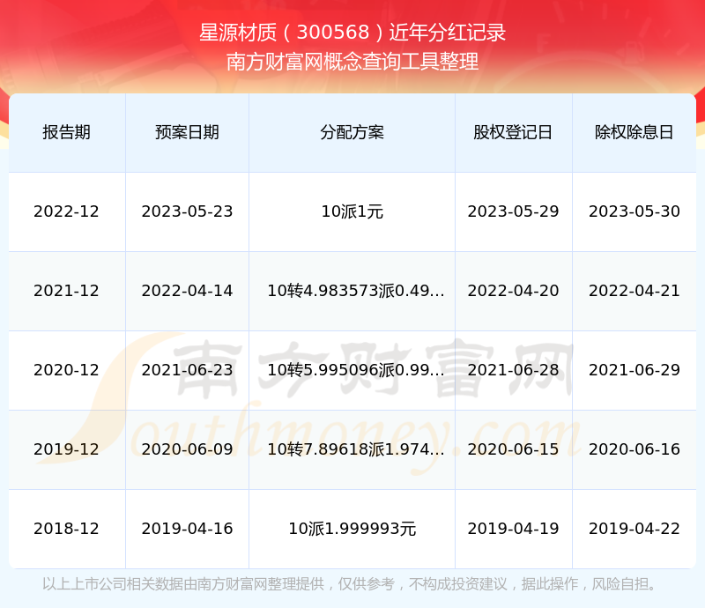Click the 分配方案 column header

pos(352,133)
